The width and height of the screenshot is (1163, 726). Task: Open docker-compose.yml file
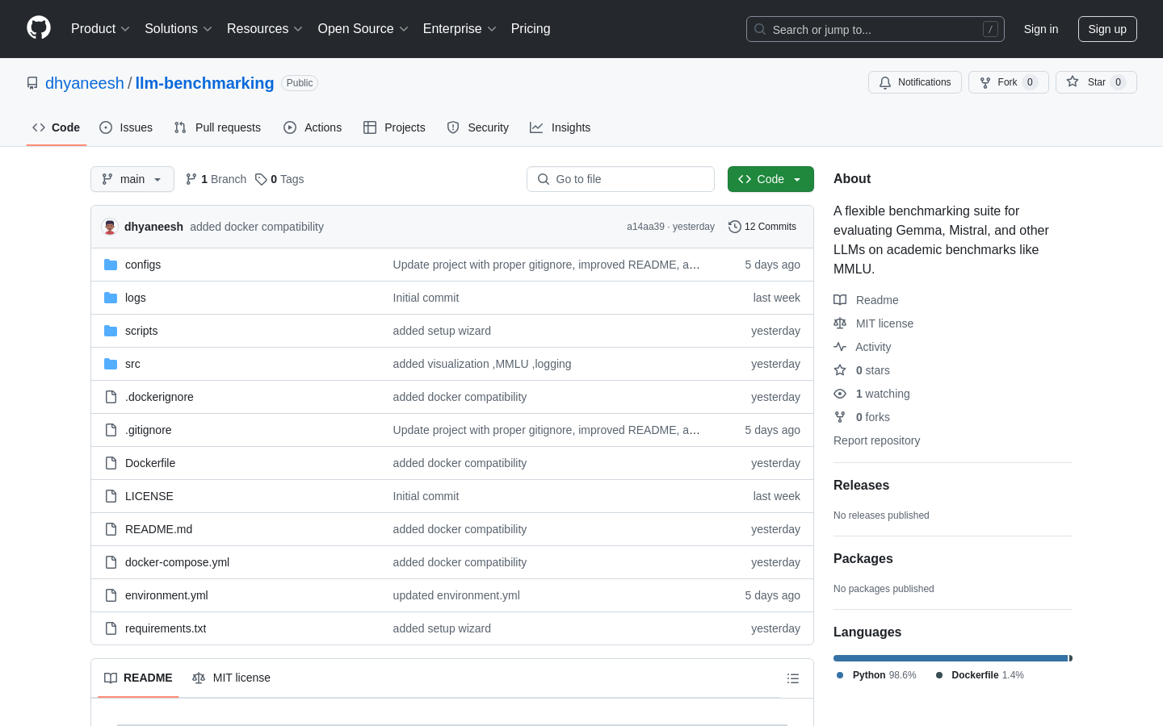pyautogui.click(x=177, y=562)
